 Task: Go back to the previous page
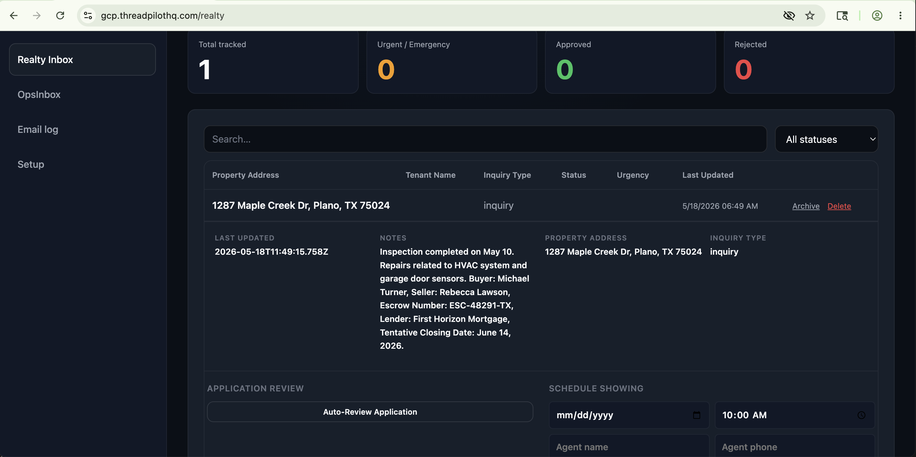[14, 16]
